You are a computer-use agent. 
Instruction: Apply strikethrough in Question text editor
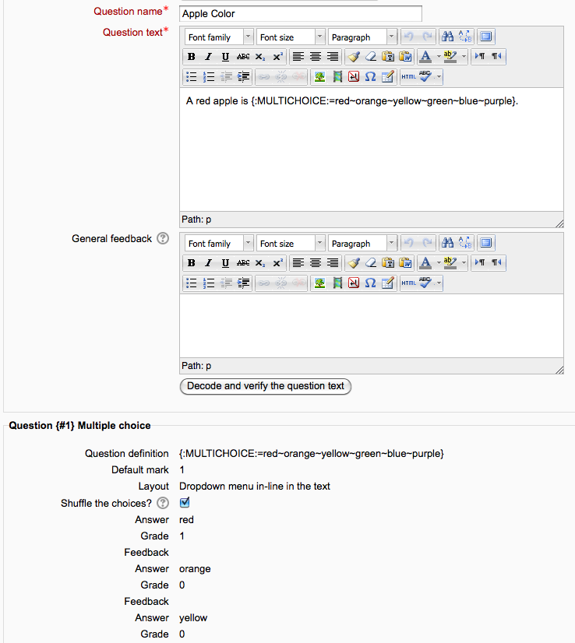pyautogui.click(x=242, y=57)
